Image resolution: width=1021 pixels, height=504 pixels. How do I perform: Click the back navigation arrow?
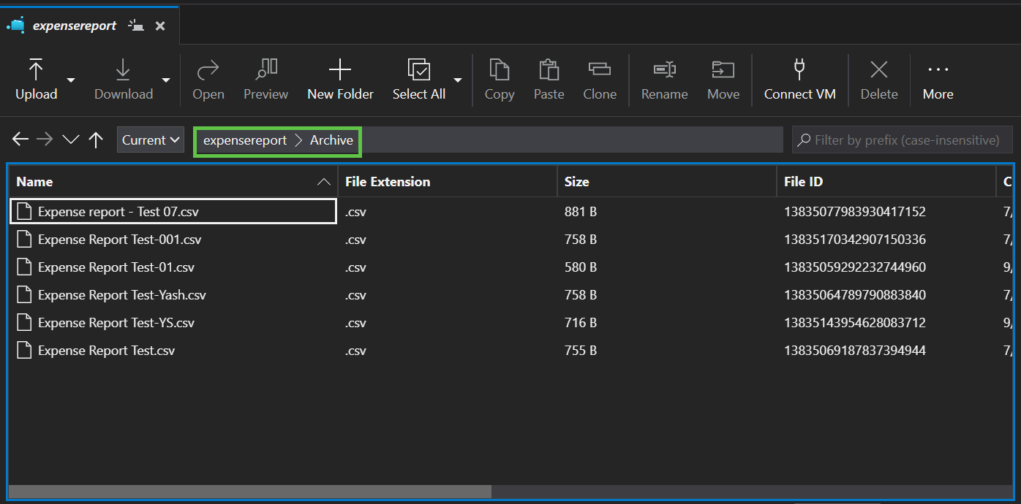[20, 139]
